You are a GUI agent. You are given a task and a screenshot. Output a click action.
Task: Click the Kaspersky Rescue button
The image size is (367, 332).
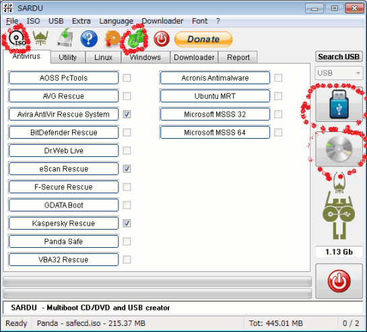click(64, 224)
